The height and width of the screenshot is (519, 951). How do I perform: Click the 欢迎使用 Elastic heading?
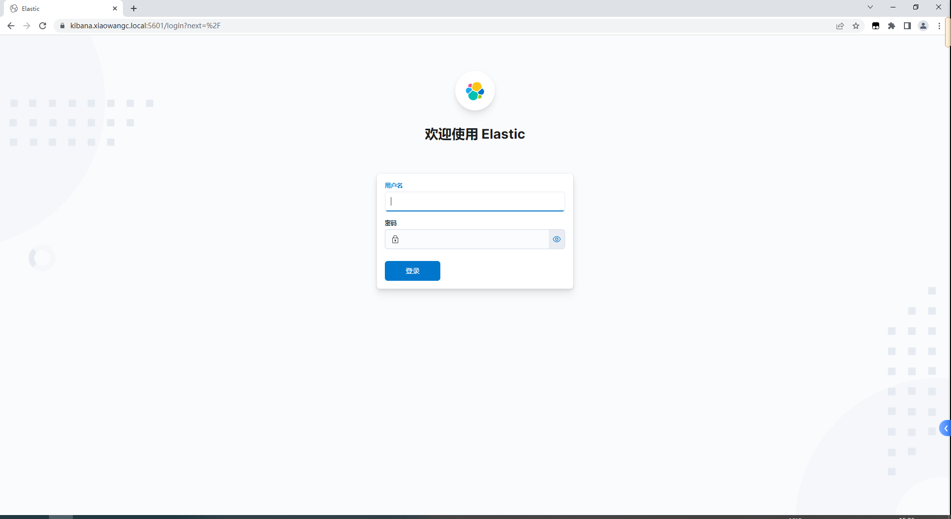pos(475,134)
